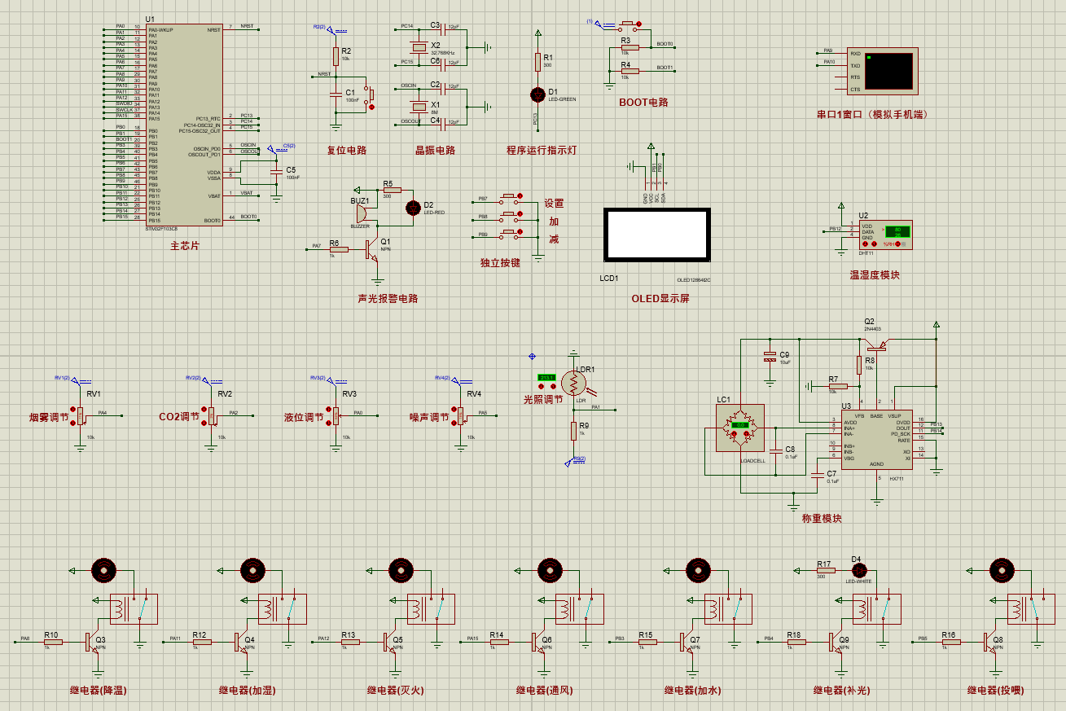Select the relay coil in 补光 circuit
Image resolution: width=1066 pixels, height=711 pixels.
click(862, 608)
